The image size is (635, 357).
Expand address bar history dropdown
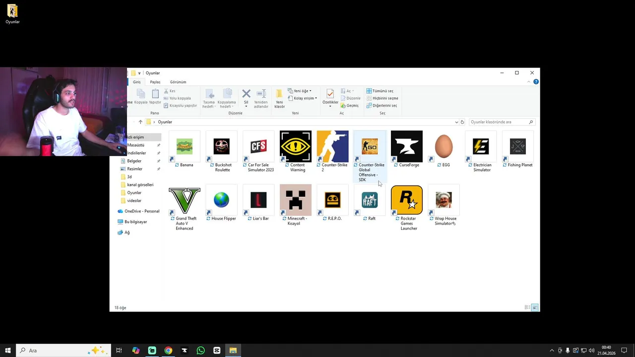click(x=456, y=122)
